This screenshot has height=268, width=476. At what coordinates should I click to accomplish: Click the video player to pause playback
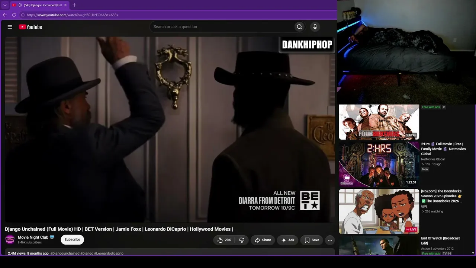(x=170, y=129)
